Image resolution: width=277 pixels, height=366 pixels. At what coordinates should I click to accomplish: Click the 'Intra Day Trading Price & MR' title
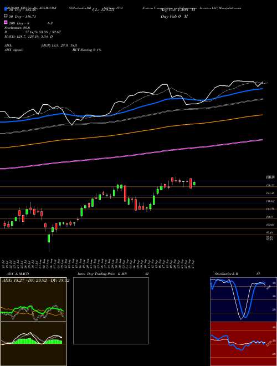coord(102,274)
